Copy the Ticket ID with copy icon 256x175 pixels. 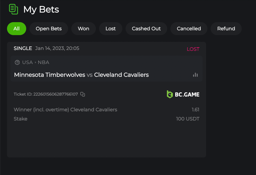pyautogui.click(x=83, y=94)
